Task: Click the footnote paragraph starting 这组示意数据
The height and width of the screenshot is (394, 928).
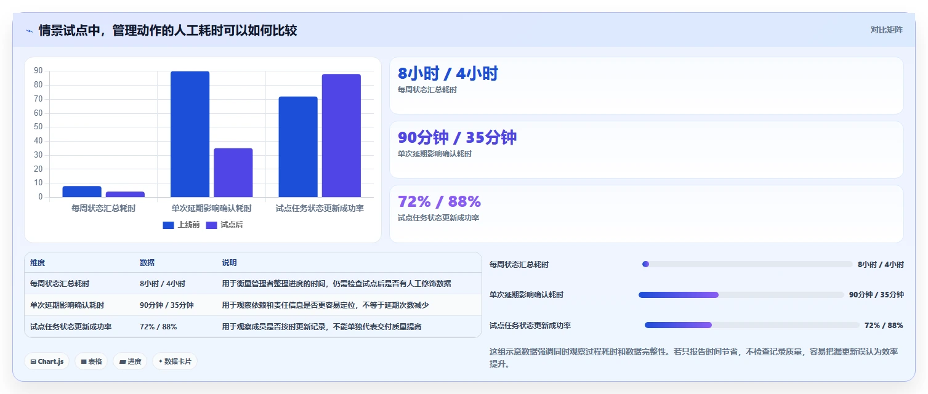Action: (695, 358)
